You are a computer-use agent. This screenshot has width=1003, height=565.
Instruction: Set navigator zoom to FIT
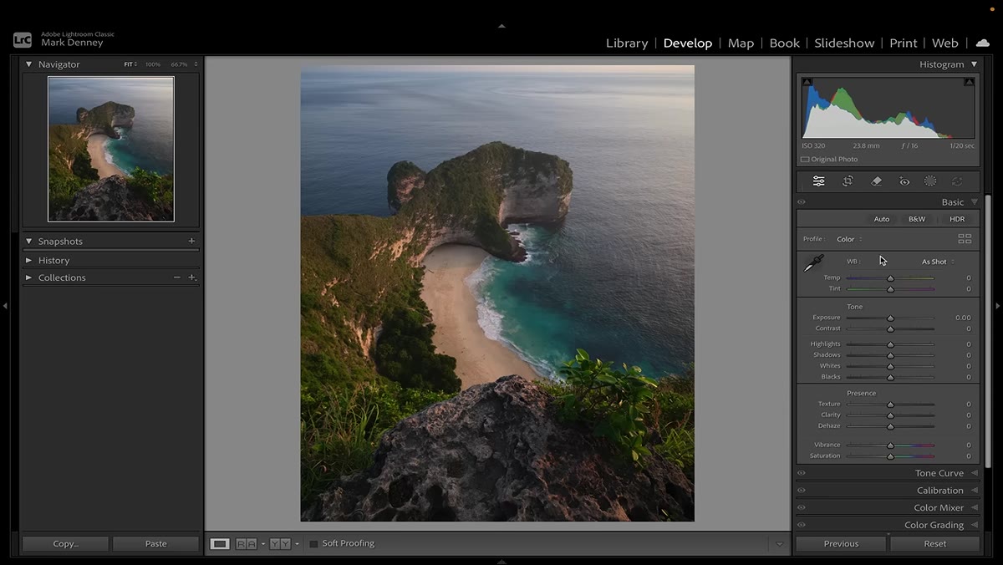[x=130, y=64]
